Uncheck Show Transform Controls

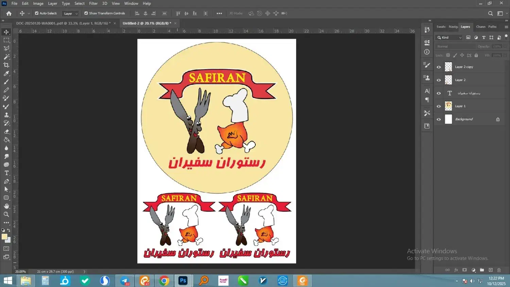(x=86, y=13)
